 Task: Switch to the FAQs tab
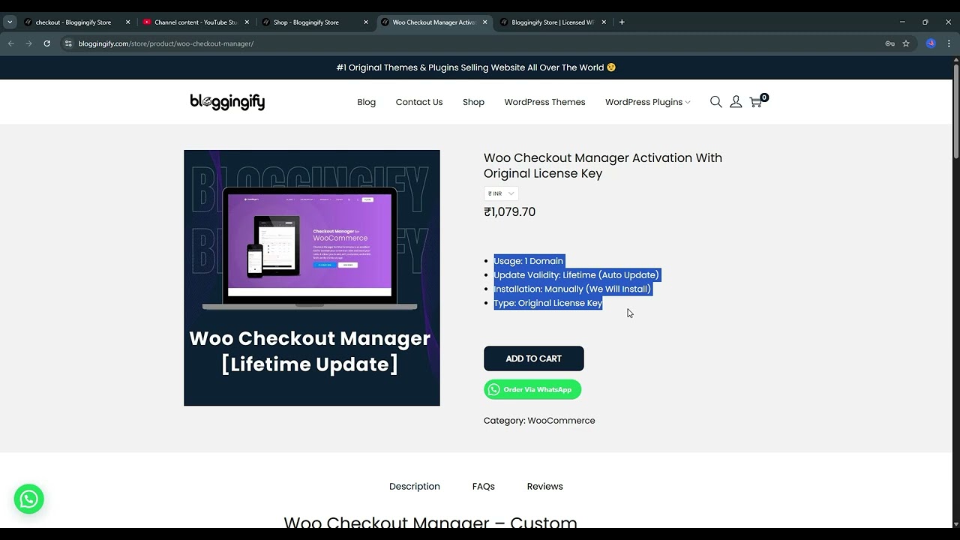(x=484, y=487)
